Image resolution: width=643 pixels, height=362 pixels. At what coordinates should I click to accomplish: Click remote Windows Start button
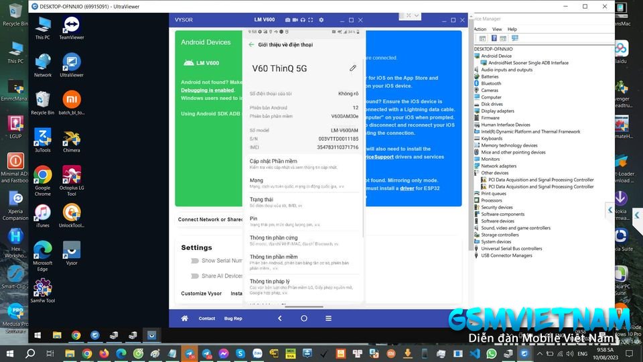(x=38, y=335)
